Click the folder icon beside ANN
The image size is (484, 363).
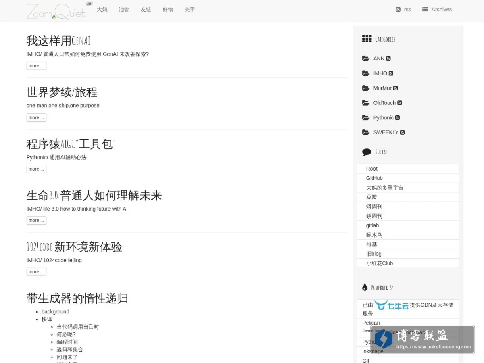366,58
